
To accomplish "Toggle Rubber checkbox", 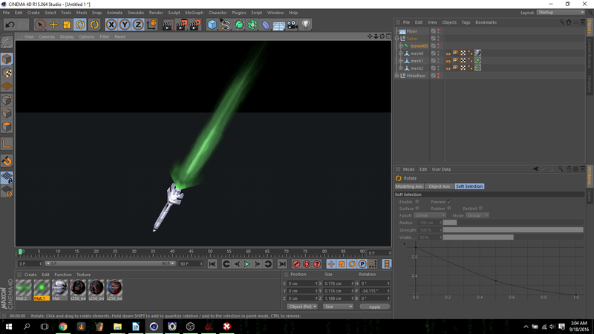I will (449, 209).
